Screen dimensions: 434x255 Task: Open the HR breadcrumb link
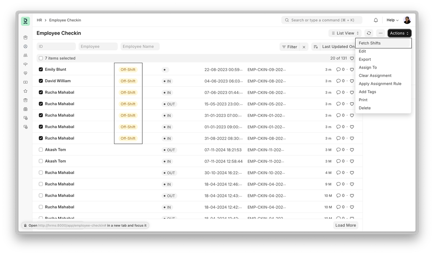[39, 20]
